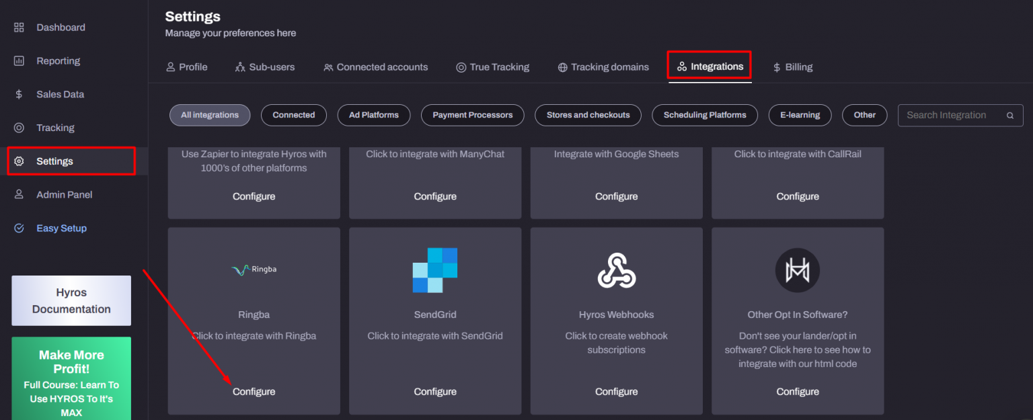
Task: Open Hyros Documentation
Action: [x=71, y=300]
